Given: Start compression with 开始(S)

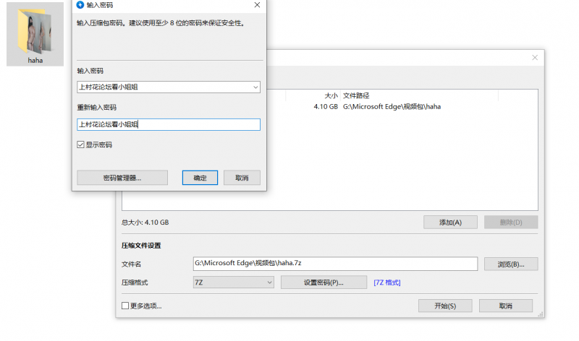Looking at the screenshot, I should tap(445, 306).
